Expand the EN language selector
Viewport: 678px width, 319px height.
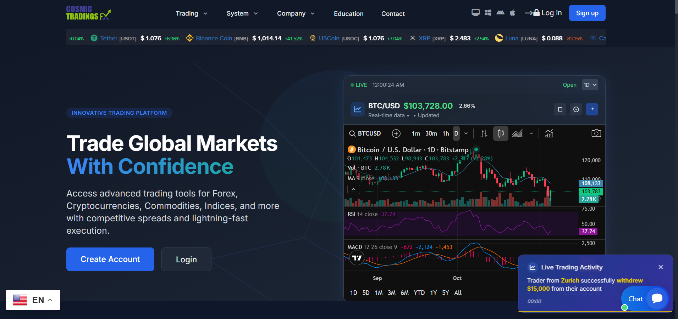pyautogui.click(x=33, y=300)
